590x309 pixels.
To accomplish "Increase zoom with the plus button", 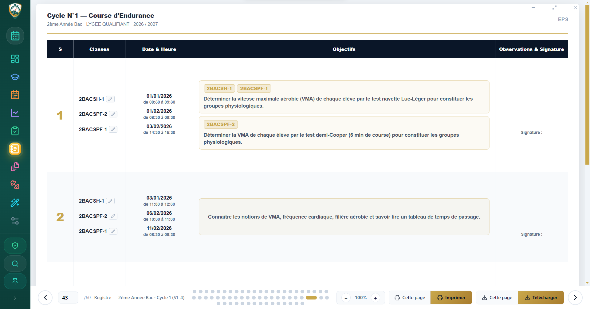I will coord(376,298).
